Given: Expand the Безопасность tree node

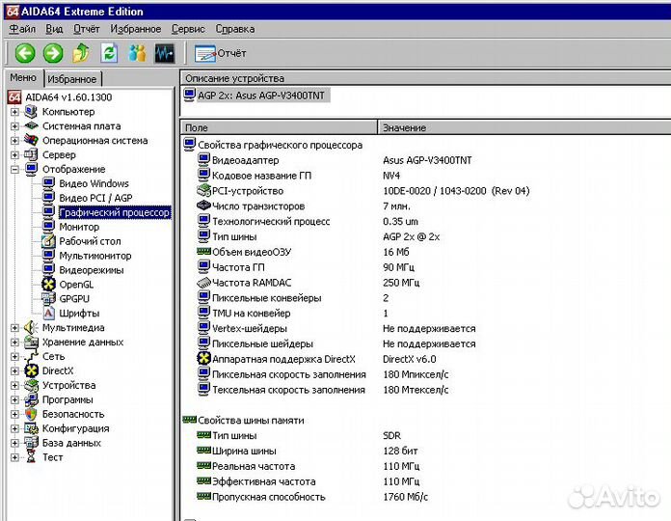Looking at the screenshot, I should [14, 415].
